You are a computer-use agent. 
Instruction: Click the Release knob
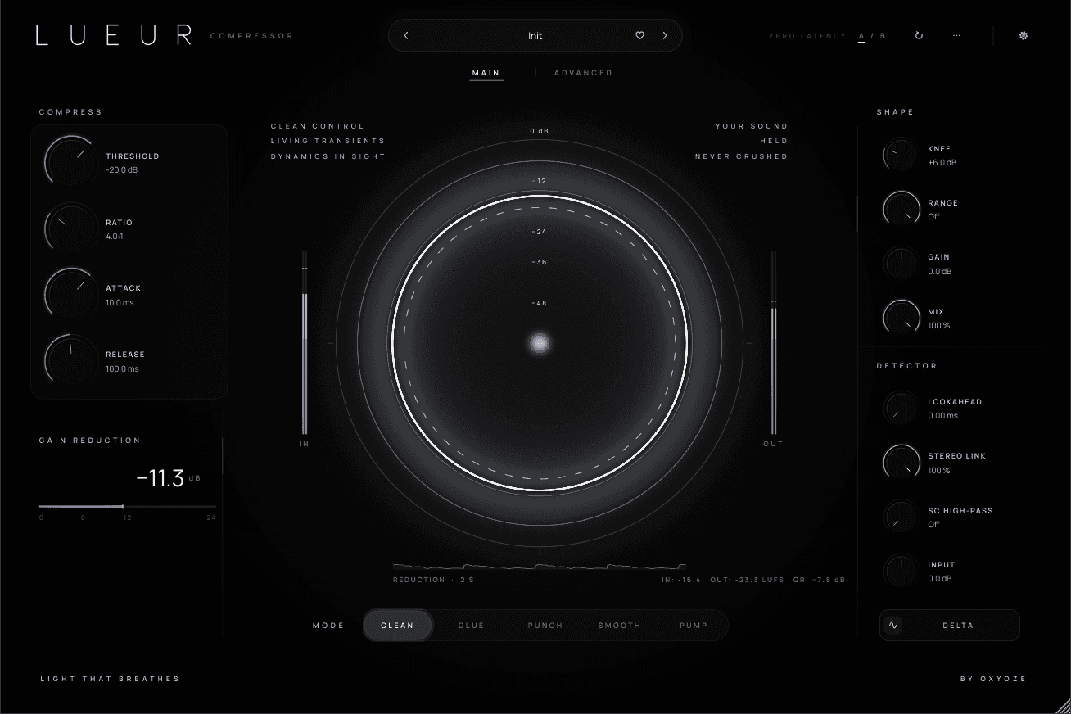coord(70,360)
